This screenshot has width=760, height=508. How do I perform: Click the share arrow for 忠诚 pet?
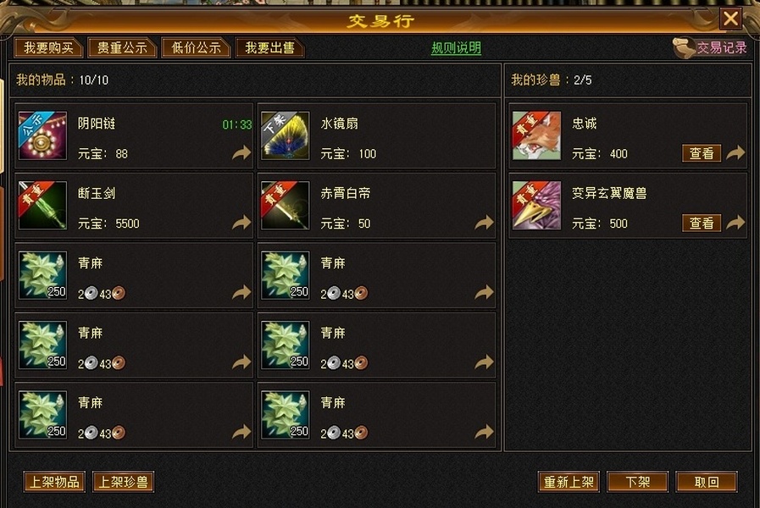click(x=735, y=153)
